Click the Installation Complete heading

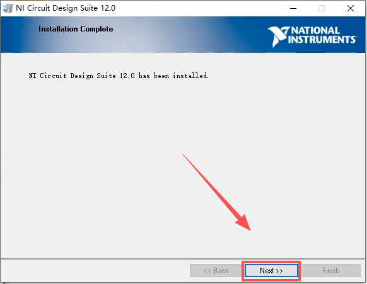pos(76,29)
